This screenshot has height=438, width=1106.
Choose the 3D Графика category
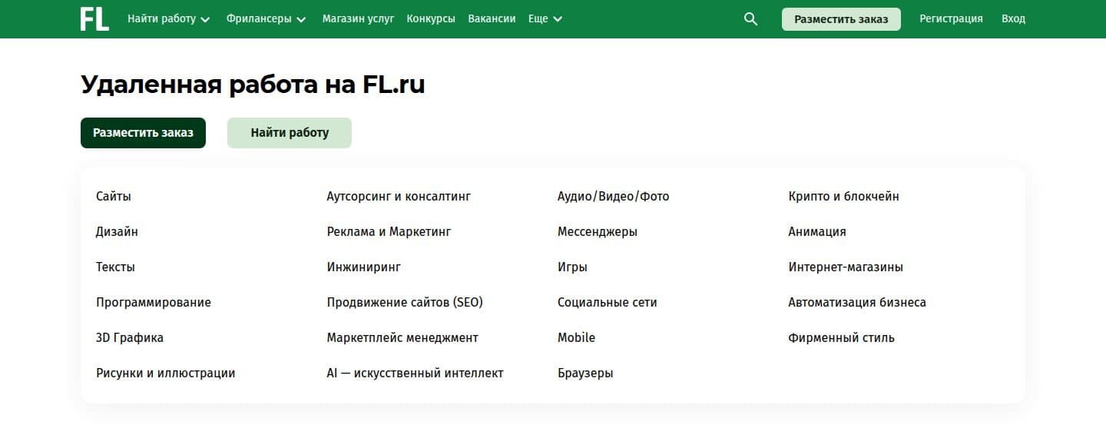(130, 338)
